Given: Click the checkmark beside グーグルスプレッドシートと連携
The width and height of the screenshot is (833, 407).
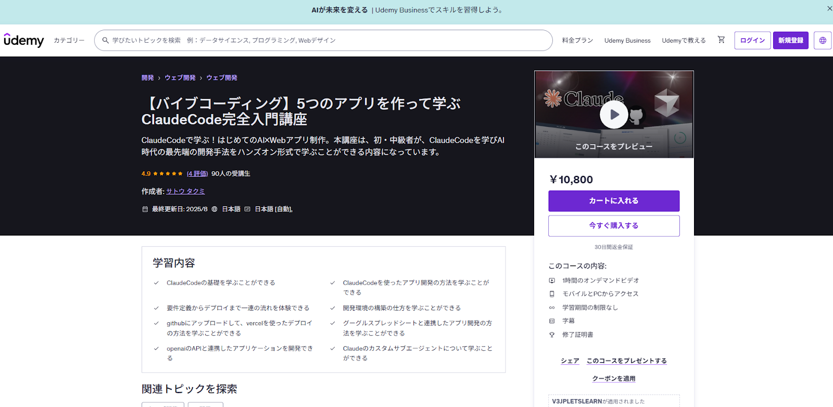Looking at the screenshot, I should coord(333,323).
